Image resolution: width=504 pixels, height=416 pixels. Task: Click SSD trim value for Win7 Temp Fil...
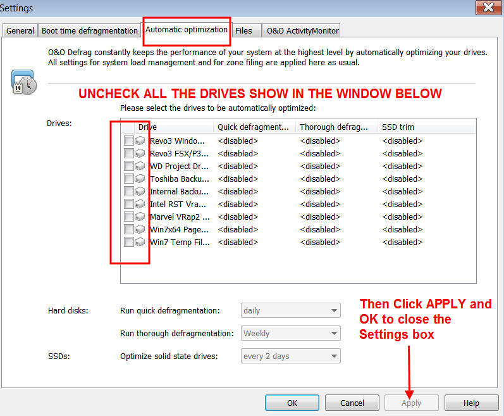pyautogui.click(x=402, y=242)
